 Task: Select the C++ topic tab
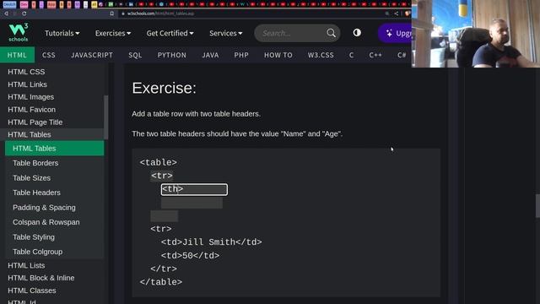pos(375,55)
